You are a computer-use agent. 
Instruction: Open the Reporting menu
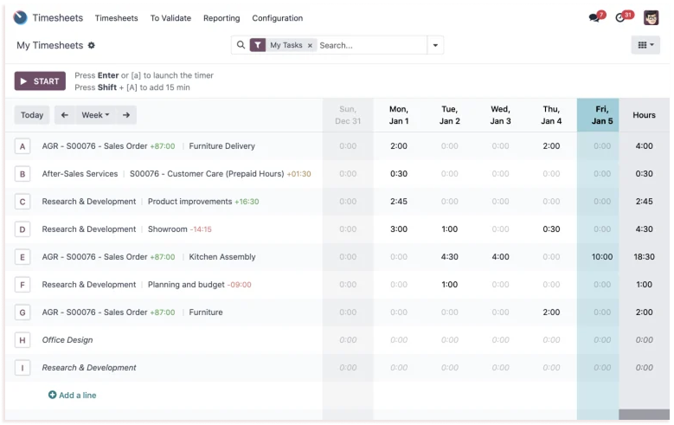(221, 18)
